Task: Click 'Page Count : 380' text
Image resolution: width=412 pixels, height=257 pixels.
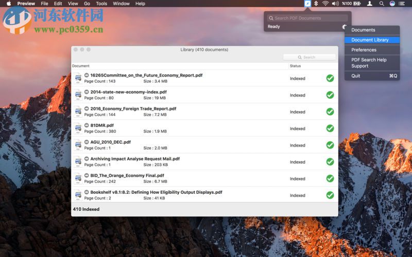Action: [100, 132]
